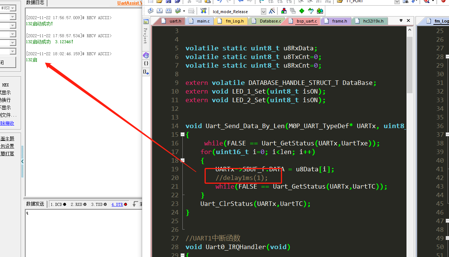Open Options for Target magic wand
The height and width of the screenshot is (257, 449).
point(272,11)
